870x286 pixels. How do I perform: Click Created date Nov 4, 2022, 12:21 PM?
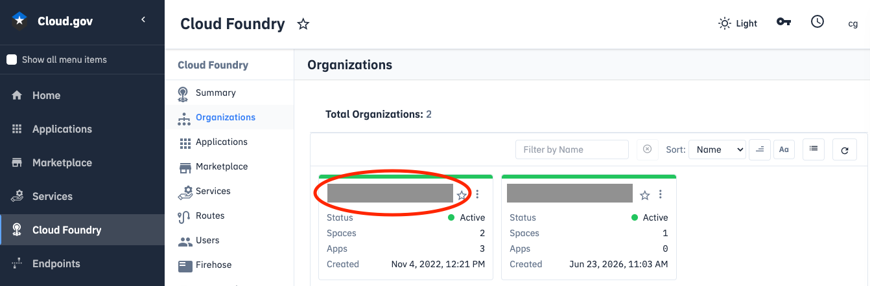tap(438, 264)
